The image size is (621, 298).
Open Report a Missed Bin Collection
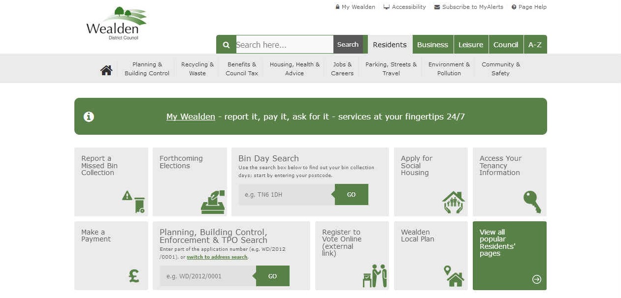(111, 182)
